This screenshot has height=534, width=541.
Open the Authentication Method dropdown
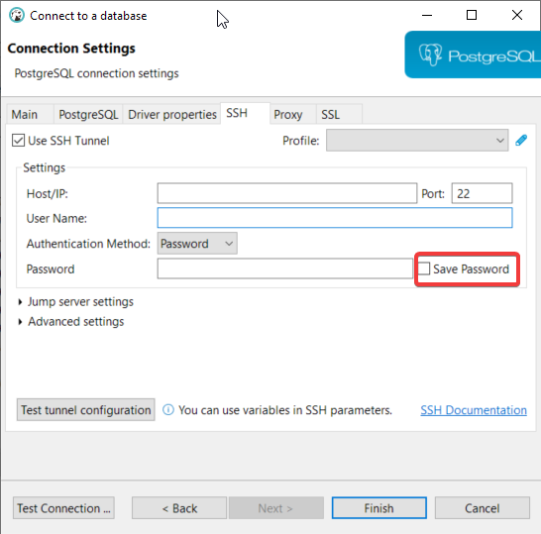coord(197,244)
